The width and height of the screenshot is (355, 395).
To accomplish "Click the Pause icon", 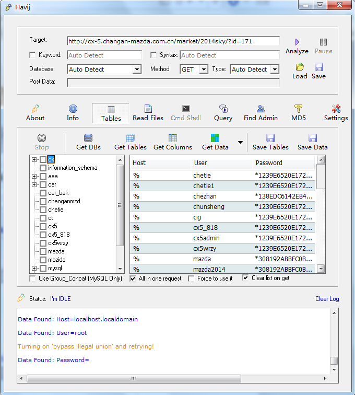I will (323, 42).
